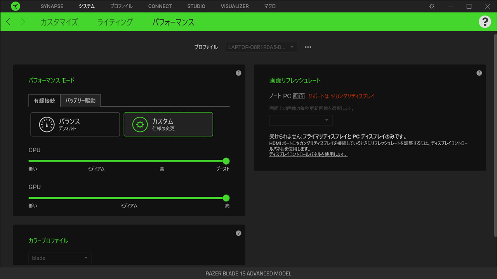The image size is (497, 279).
Task: Click RAZER BLADE 15 ADVANCED MODEL label
Action: (x=248, y=274)
